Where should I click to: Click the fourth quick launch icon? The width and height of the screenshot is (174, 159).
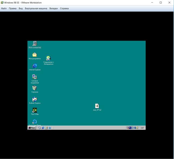(x=50, y=128)
